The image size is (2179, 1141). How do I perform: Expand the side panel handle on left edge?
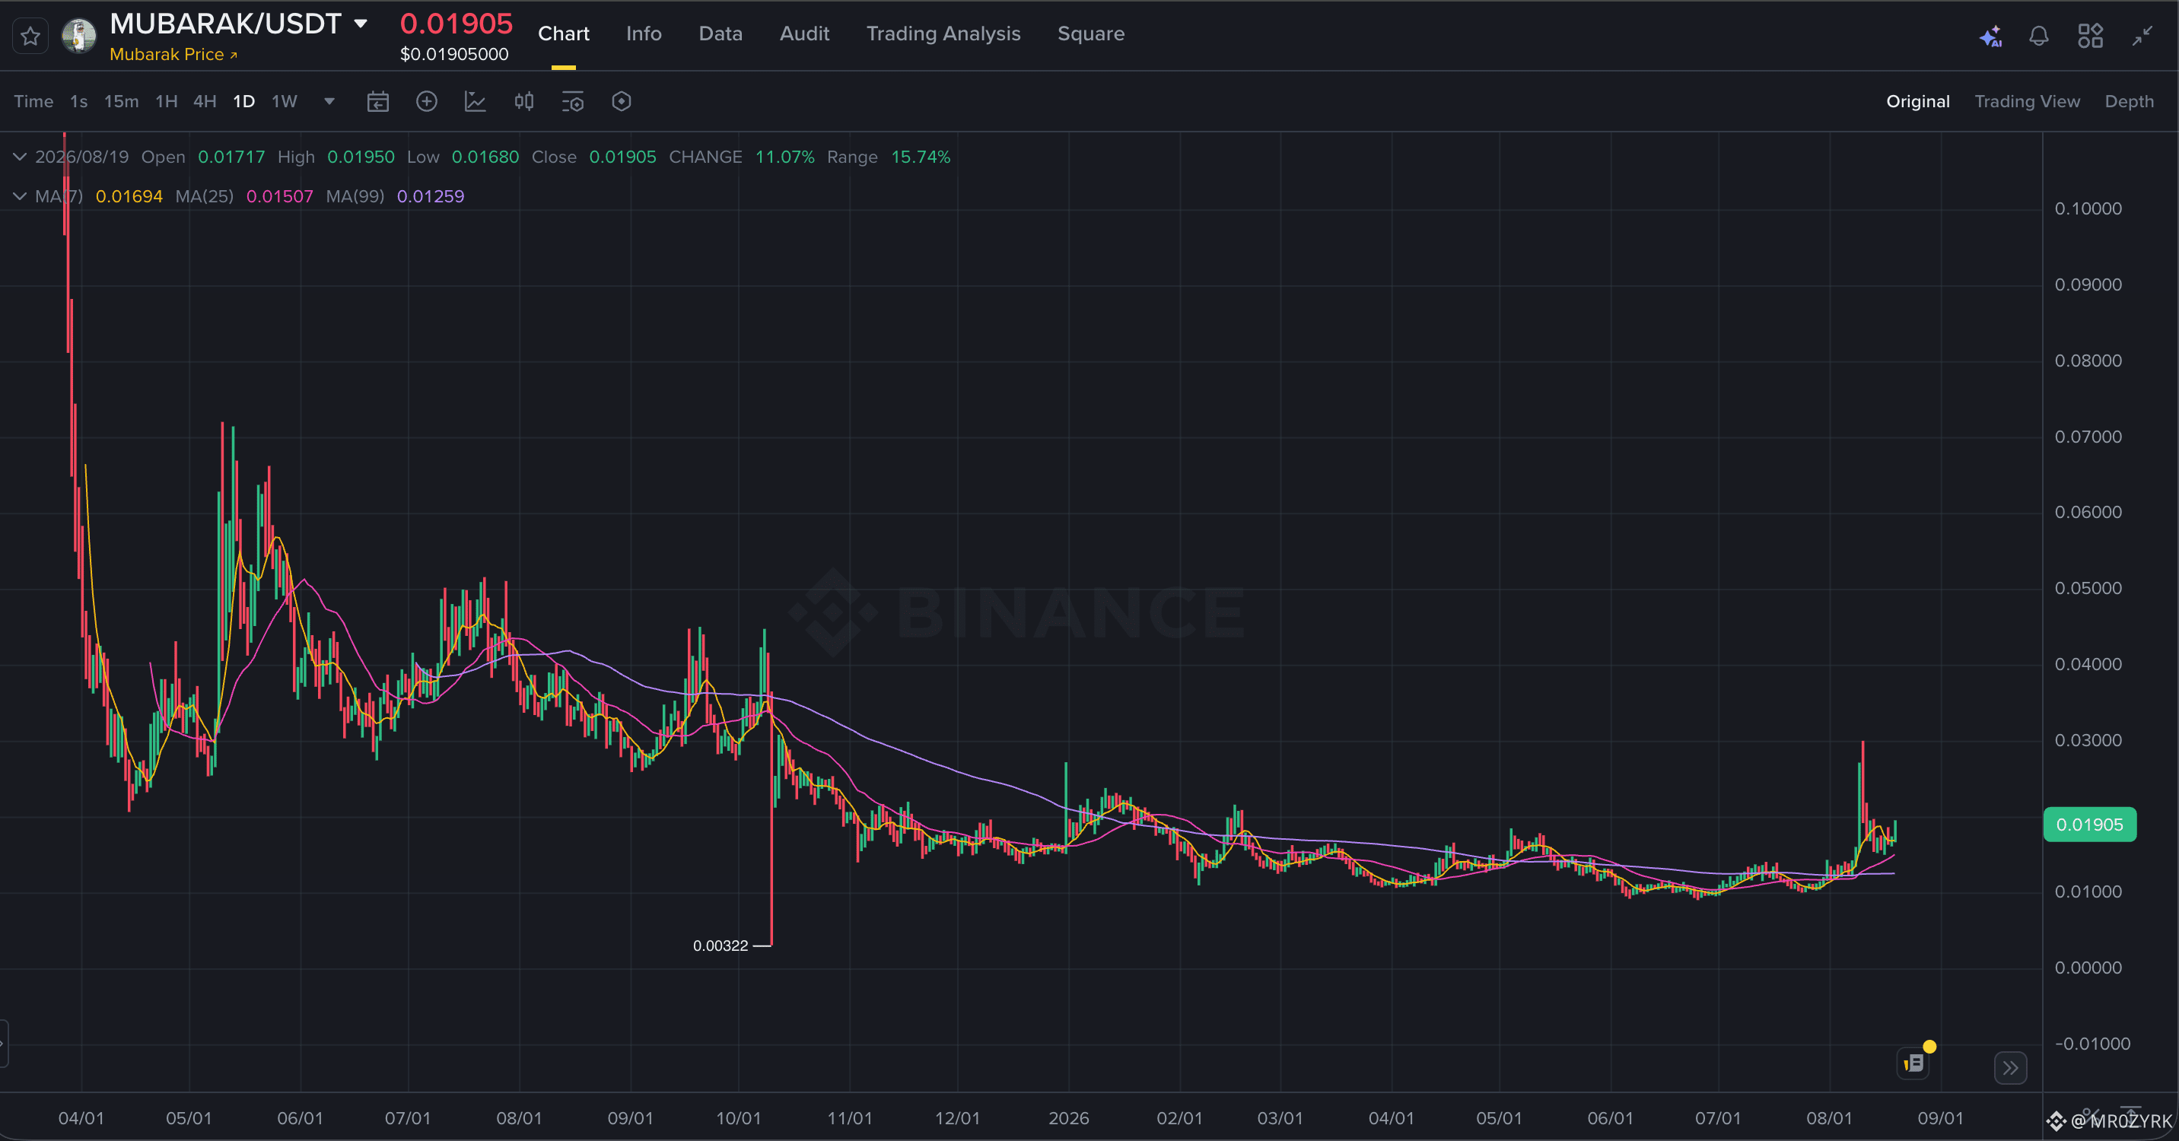3,1044
